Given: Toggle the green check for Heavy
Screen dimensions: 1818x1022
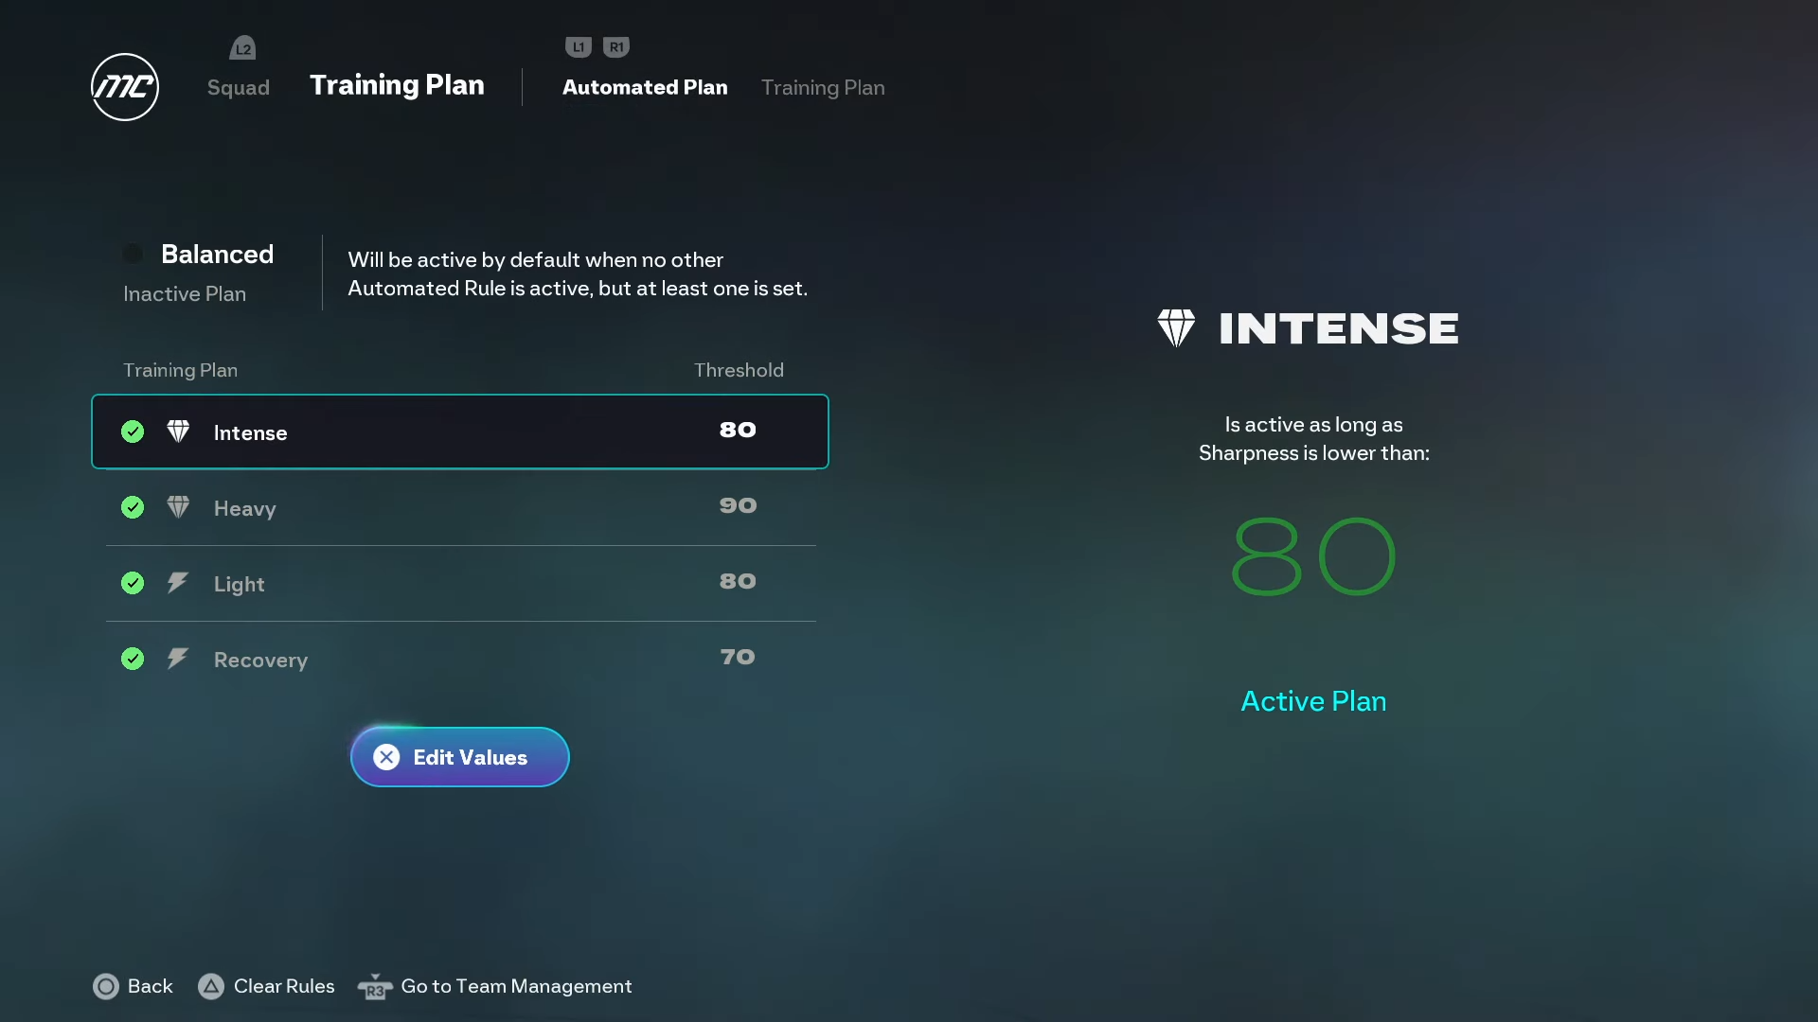Looking at the screenshot, I should [133, 507].
